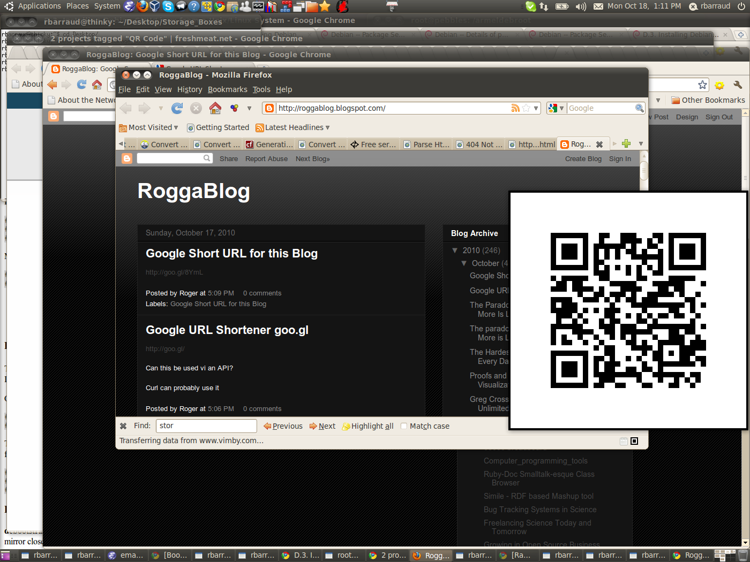The height and width of the screenshot is (562, 750).
Task: Switch to the '404 Not ...' tab
Action: (x=479, y=144)
